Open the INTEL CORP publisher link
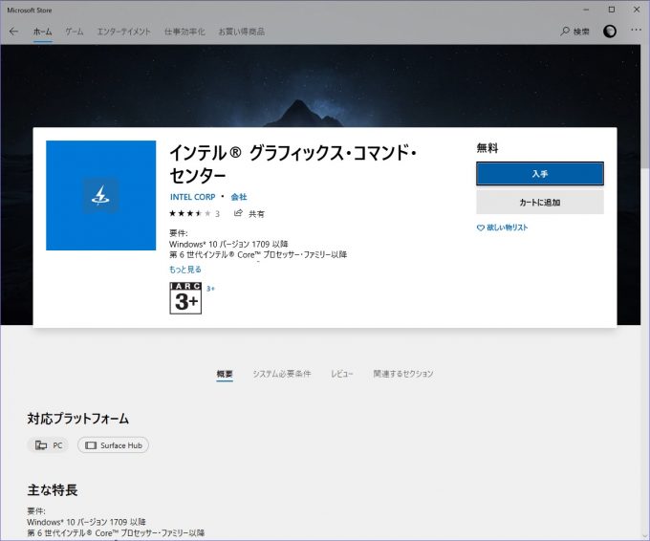 coord(193,197)
